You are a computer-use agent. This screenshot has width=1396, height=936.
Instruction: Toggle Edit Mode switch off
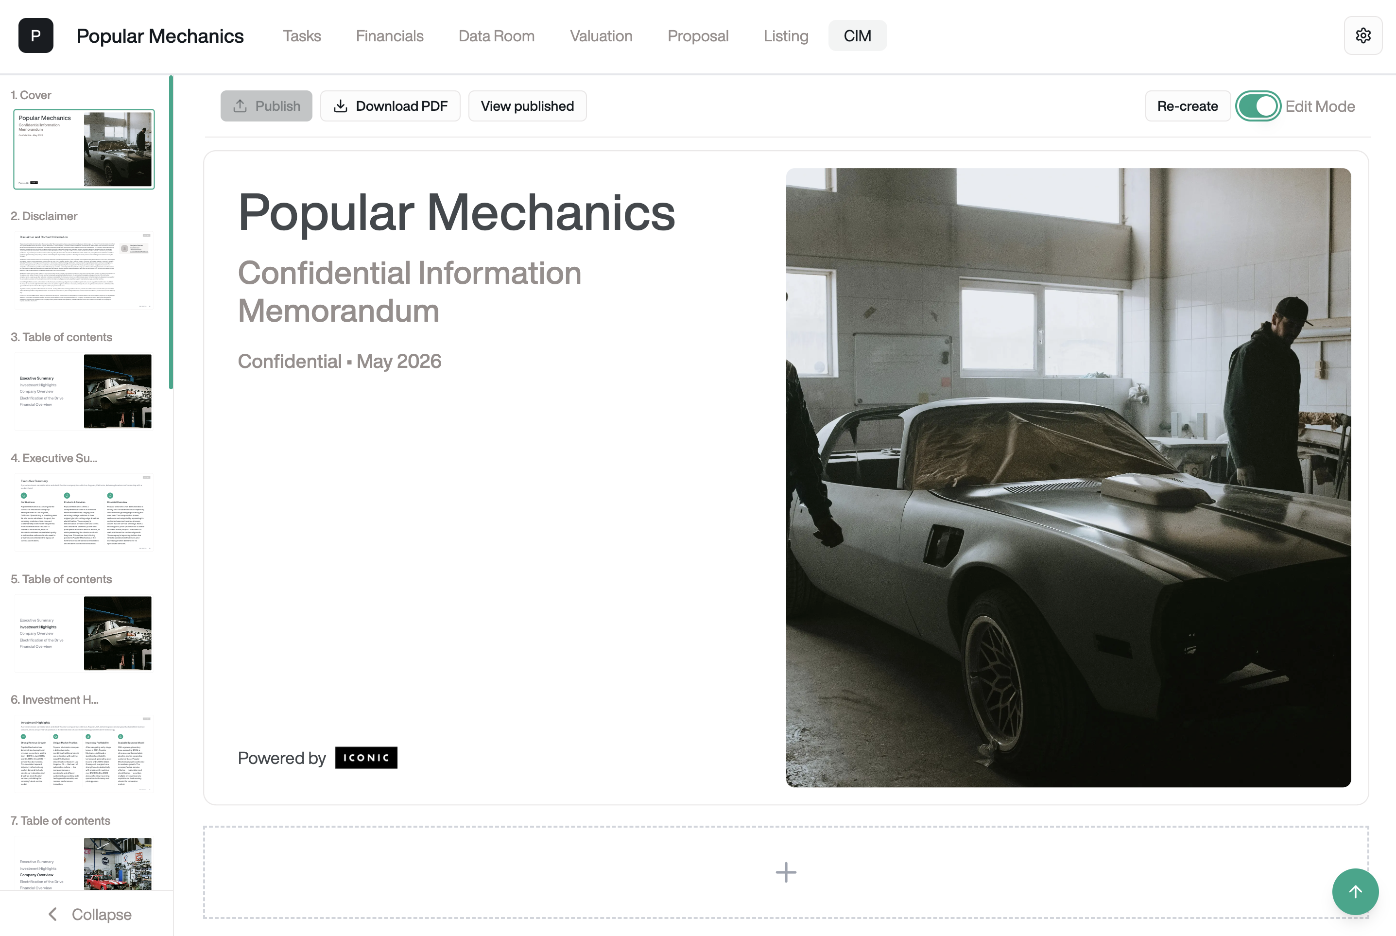[1258, 106]
